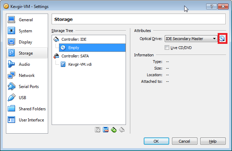The image size is (232, 151).
Task: Select the Empty optical disc entry
Action: (73, 48)
